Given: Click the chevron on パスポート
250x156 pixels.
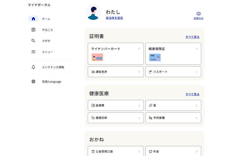Looking at the screenshot, I should pos(197,72).
